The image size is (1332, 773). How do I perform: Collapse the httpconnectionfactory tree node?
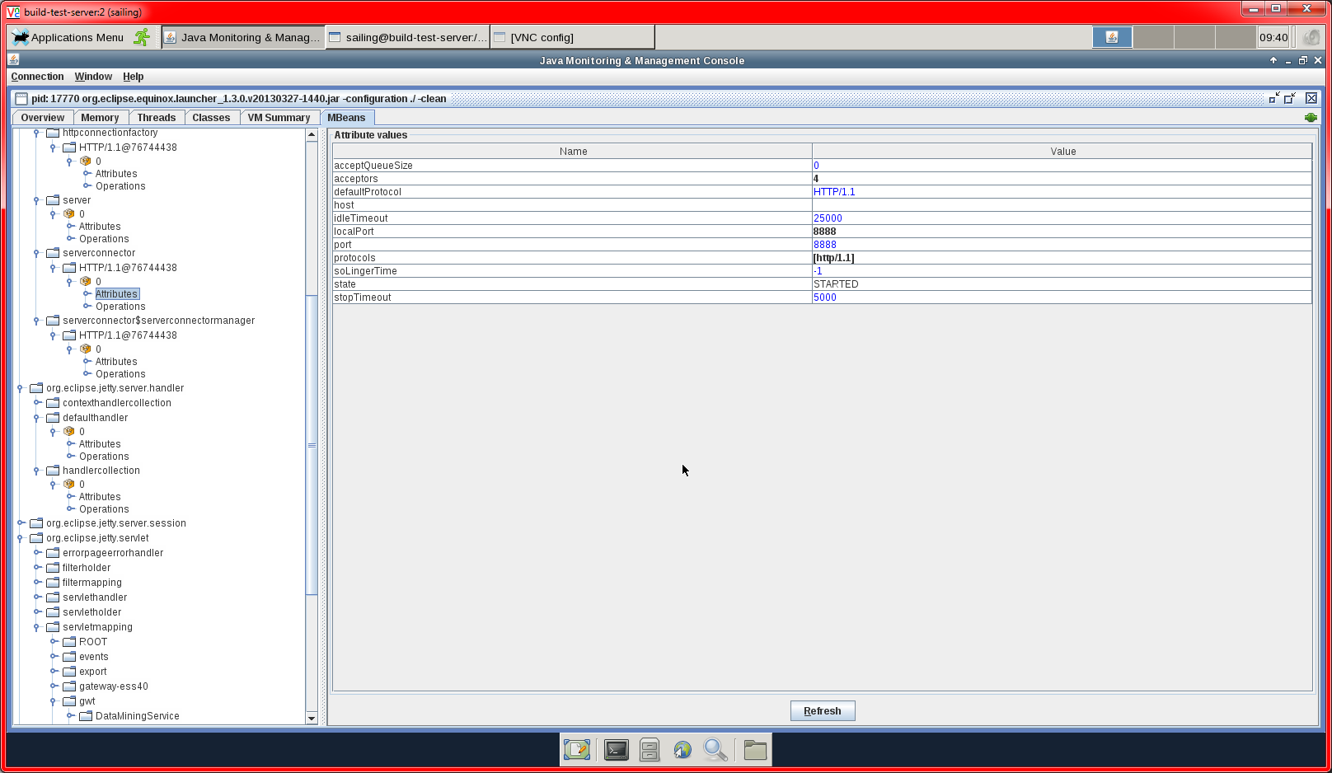pyautogui.click(x=36, y=133)
